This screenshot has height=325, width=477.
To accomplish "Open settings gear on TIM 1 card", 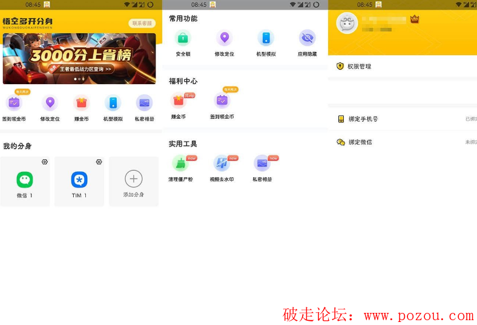I will point(99,162).
